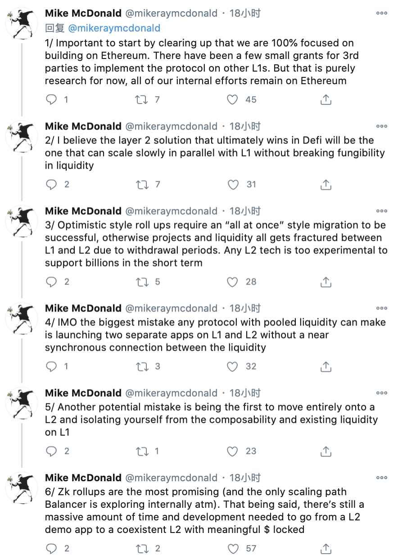Open the @mikeraymcdonald reply mention link

click(x=114, y=28)
